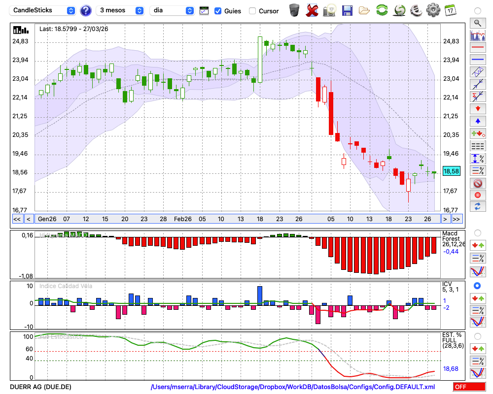Image resolution: width=493 pixels, height=394 pixels.
Task: Click the Last: 18.5799 - 27/03/26 label
Action: tap(73, 29)
